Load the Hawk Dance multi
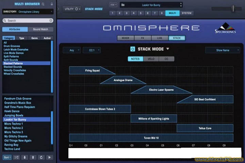Viewport: 245px width, 163px height. coord(27,111)
